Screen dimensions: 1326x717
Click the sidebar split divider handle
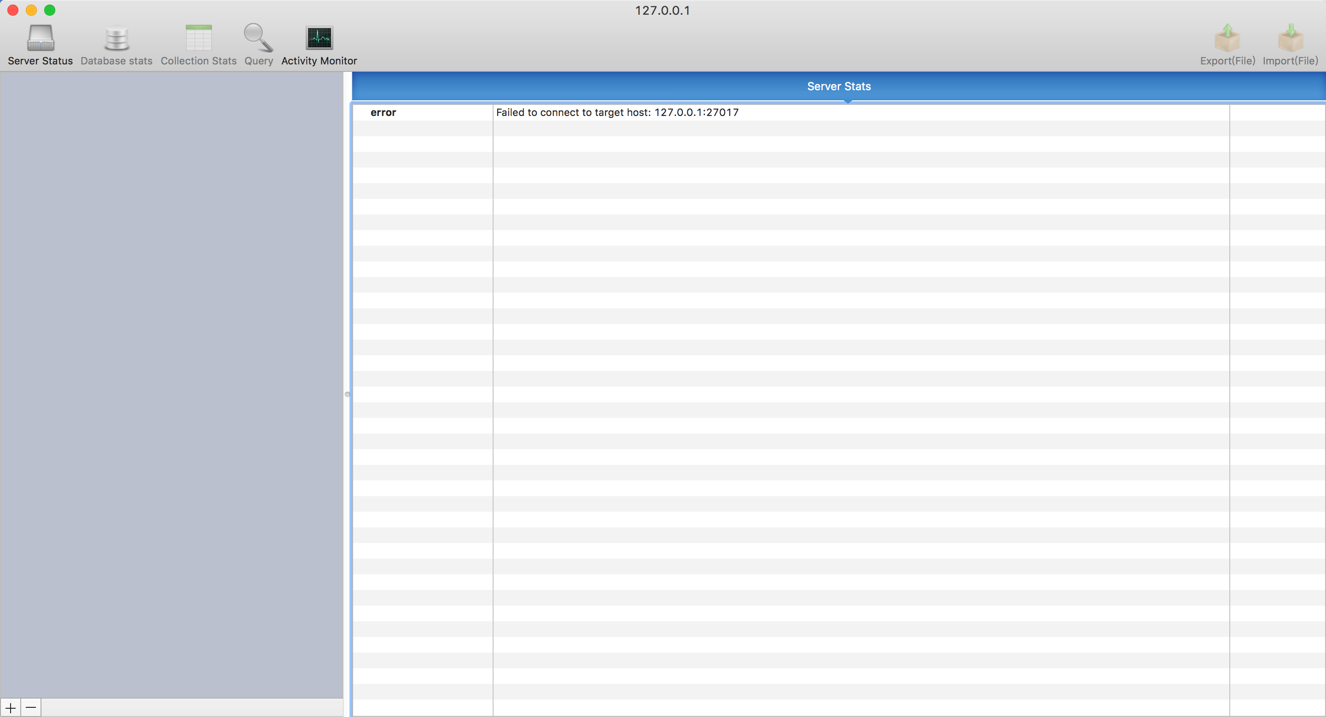[x=347, y=394]
